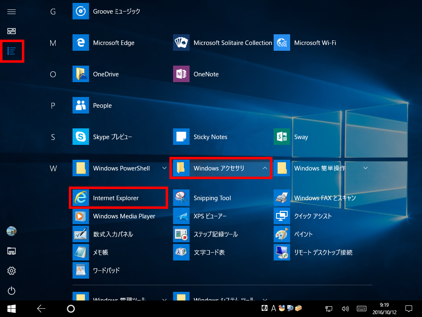Screen dimensions: 422x317
Task: Select letter O index header
Action: 53,74
